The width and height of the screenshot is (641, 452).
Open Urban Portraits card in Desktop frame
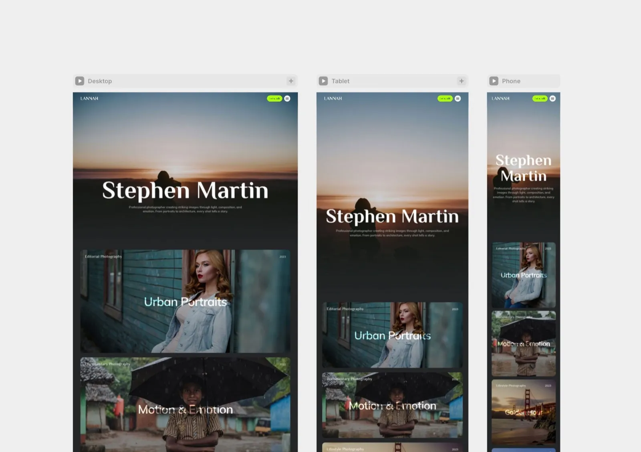tap(185, 301)
